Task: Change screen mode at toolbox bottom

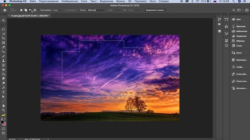Action: (4, 133)
